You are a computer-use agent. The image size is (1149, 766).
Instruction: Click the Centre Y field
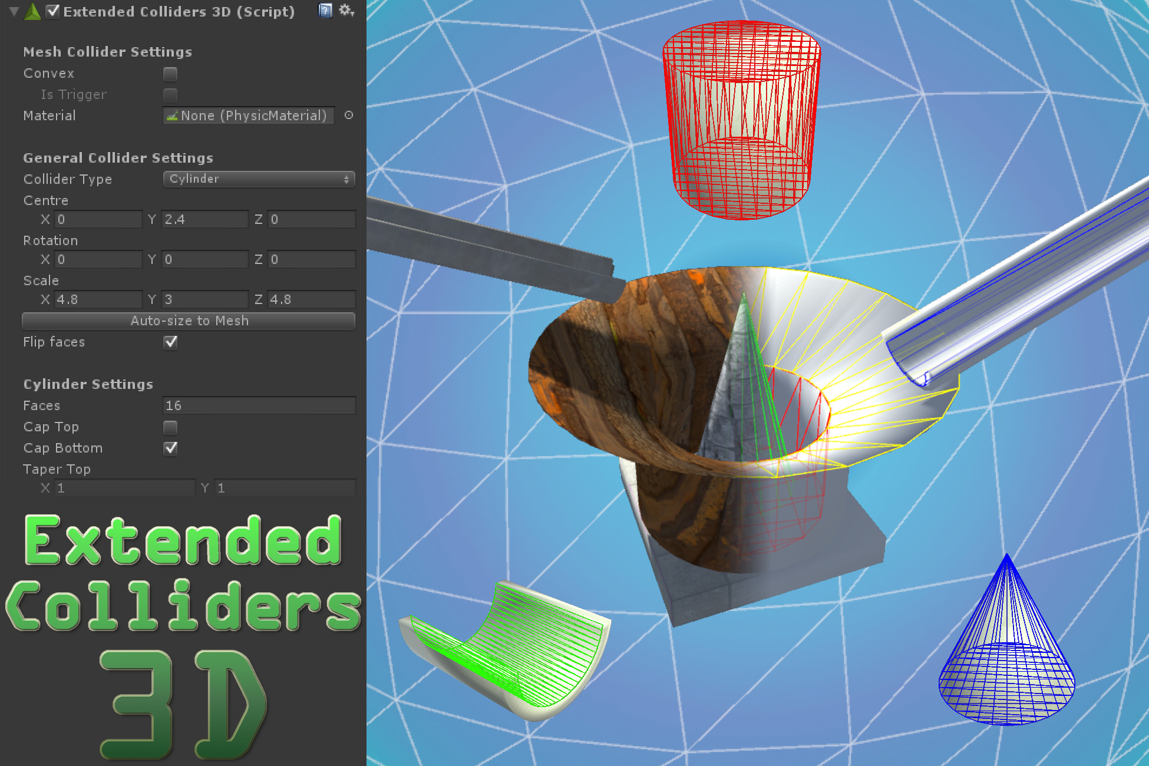204,220
